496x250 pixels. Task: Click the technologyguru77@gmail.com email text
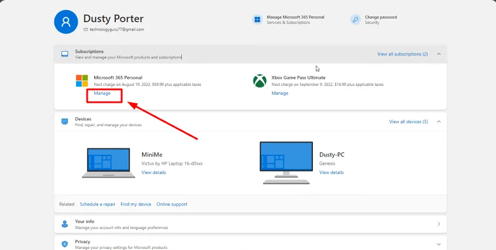click(x=117, y=29)
